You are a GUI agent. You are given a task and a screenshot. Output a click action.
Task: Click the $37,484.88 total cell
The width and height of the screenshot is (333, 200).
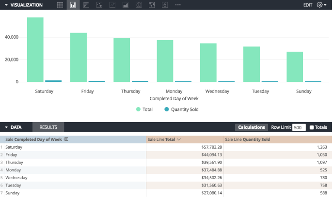[185, 170]
